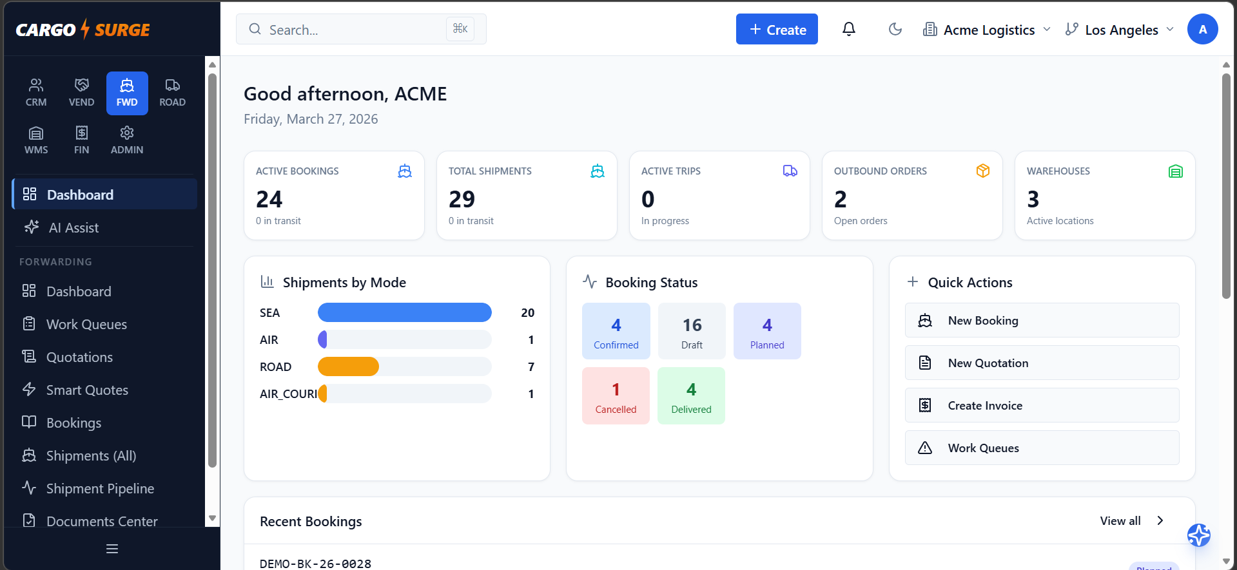Open Quotations in the sidebar
This screenshot has width=1237, height=570.
pyautogui.click(x=104, y=357)
